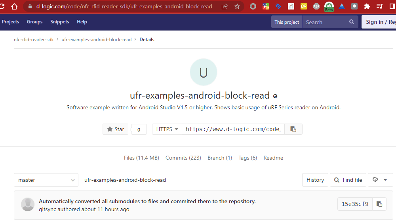
Task: Open the colorful squares extension icon
Action: [266, 7]
